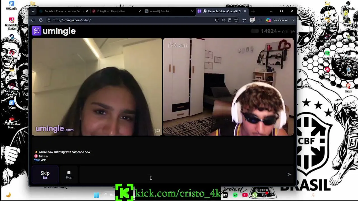Close the Buckshot Roulette tab
Viewport: 358px width, 201px height.
[87, 11]
